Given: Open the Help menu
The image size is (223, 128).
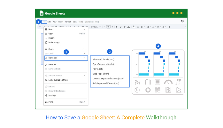Looking at the screenshot, I should [97, 22].
